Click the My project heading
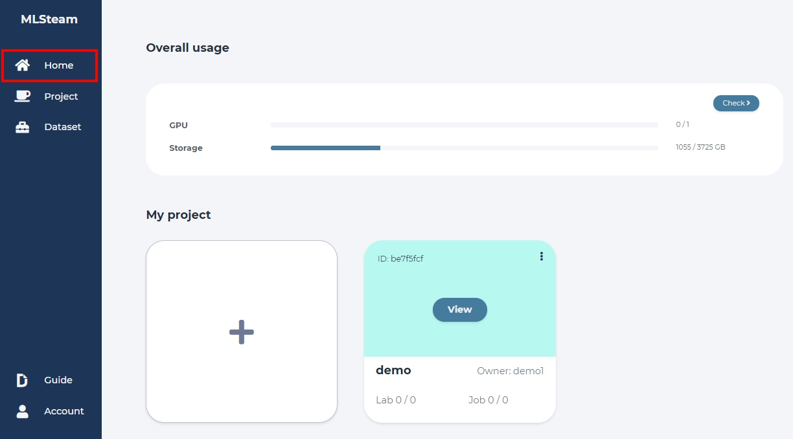 (179, 215)
